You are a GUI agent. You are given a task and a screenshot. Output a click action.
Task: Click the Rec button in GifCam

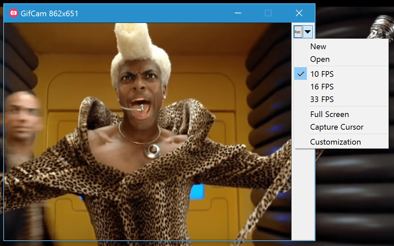click(298, 32)
